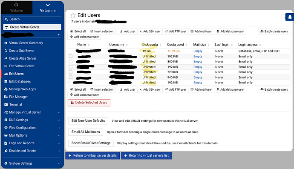Click Show Email Client Settings
The width and height of the screenshot is (294, 169).
pyautogui.click(x=91, y=143)
